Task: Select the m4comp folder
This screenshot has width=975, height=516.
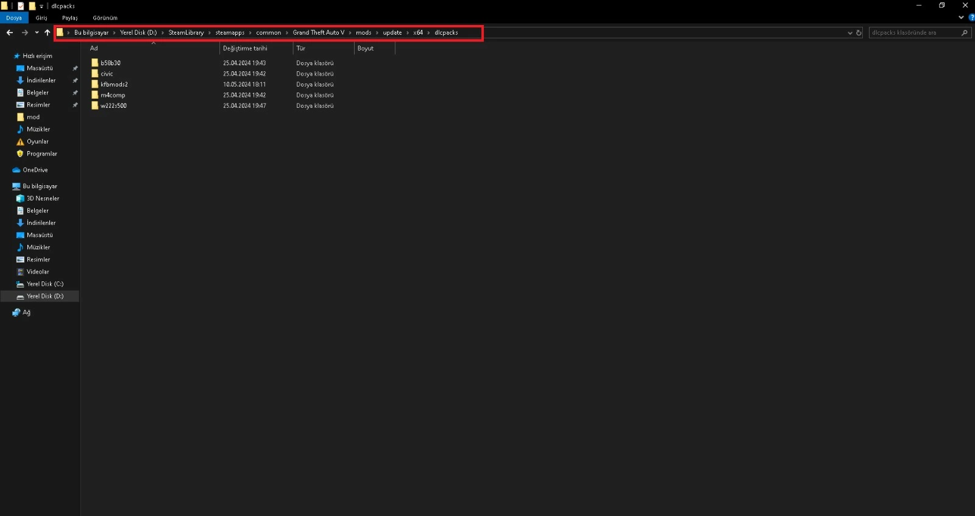Action: [x=113, y=95]
